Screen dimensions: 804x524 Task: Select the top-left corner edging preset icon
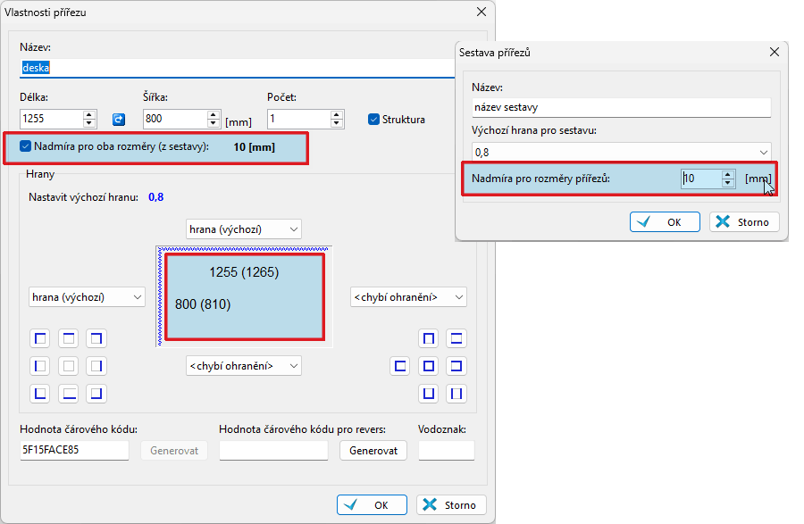coord(41,338)
